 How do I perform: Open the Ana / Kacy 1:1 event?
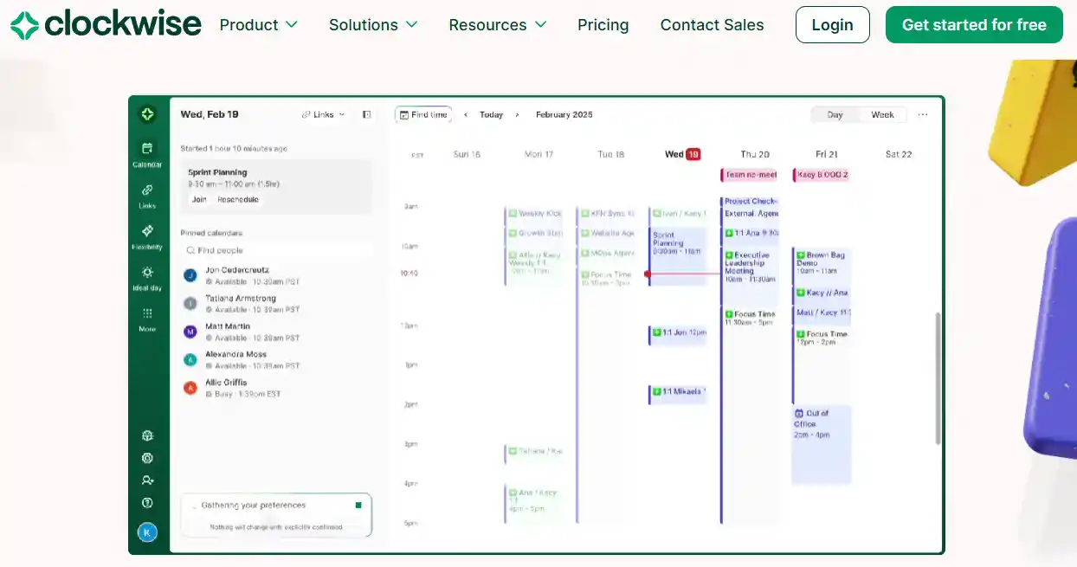tap(534, 504)
